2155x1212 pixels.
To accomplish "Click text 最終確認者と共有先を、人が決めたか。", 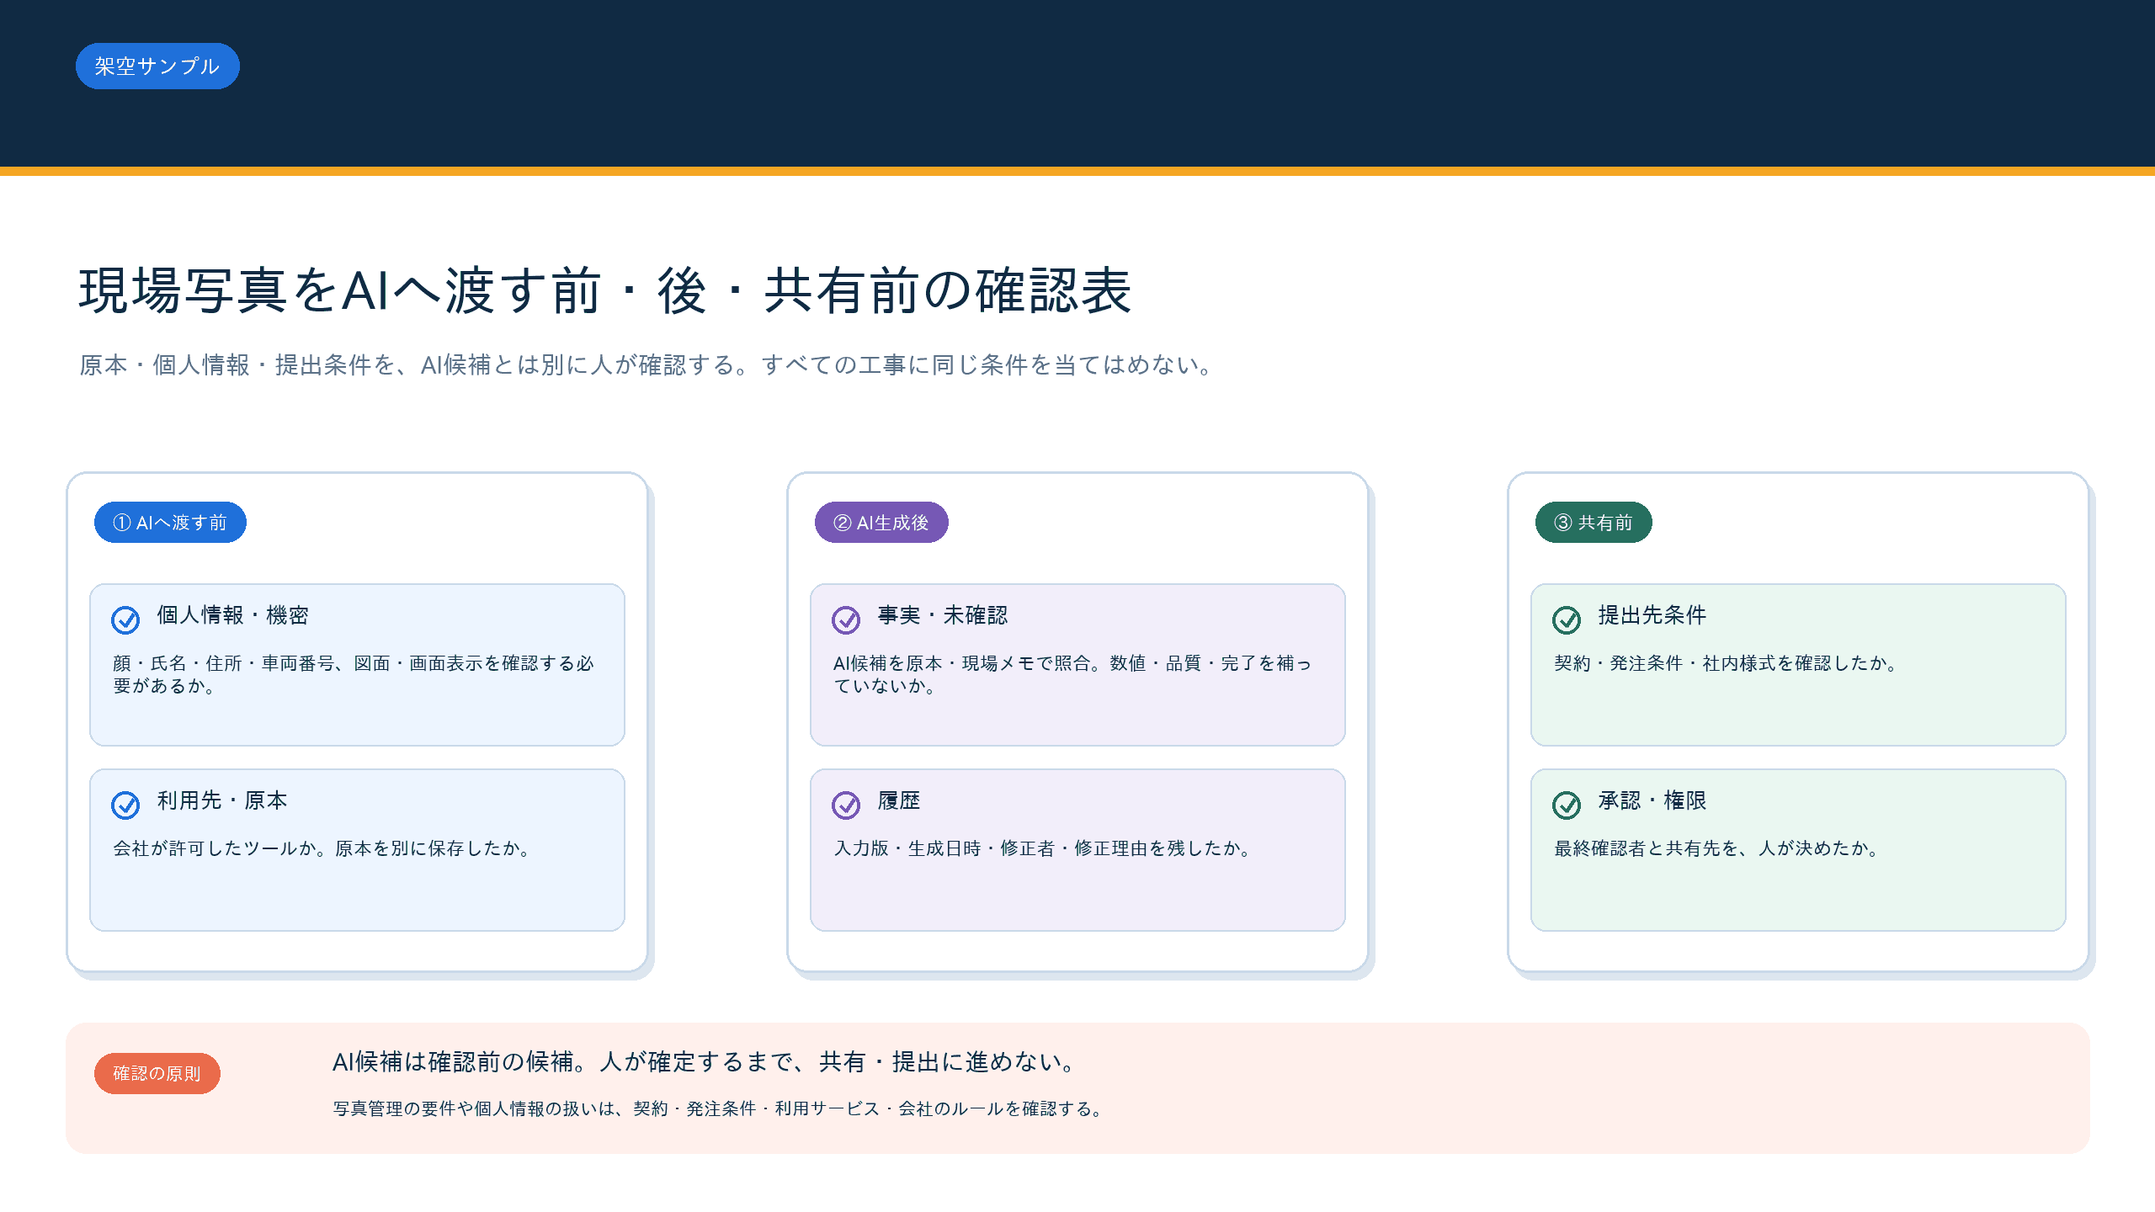I will (1718, 848).
